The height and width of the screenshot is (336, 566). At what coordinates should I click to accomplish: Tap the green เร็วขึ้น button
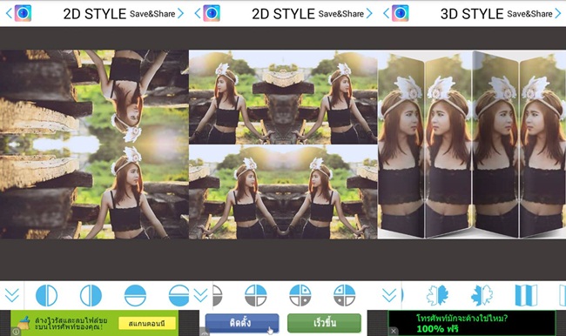[324, 323]
